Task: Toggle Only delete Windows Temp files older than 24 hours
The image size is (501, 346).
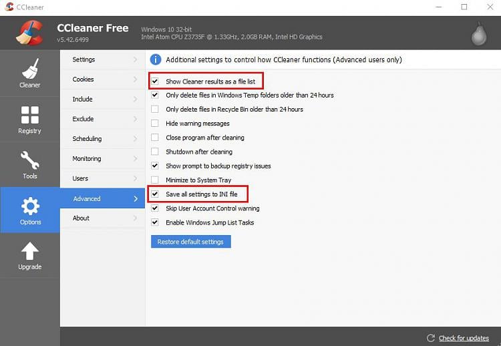Action: [155, 95]
